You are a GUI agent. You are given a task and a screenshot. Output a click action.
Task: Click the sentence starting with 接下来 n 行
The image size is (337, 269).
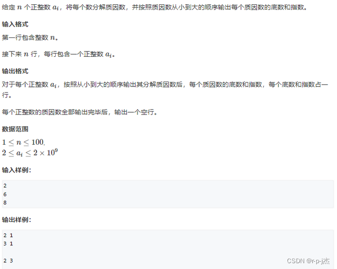(59, 54)
